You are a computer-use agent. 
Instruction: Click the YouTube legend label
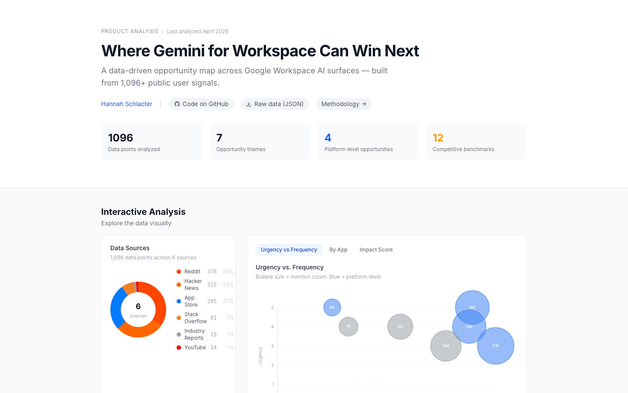coord(195,348)
